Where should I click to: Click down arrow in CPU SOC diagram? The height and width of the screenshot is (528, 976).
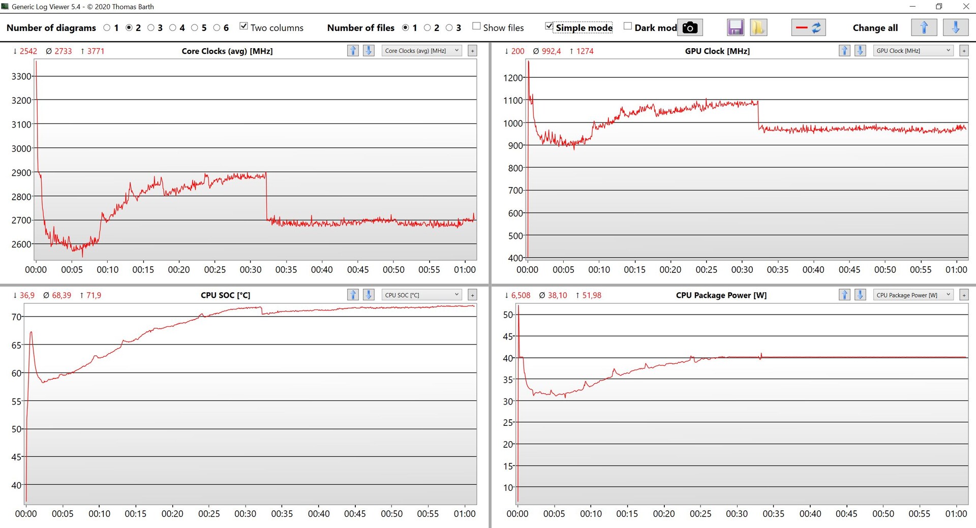[x=369, y=295]
